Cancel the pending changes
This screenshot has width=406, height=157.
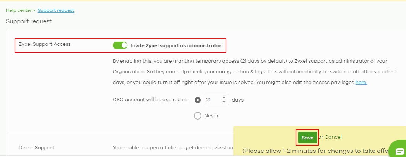pos(333,137)
